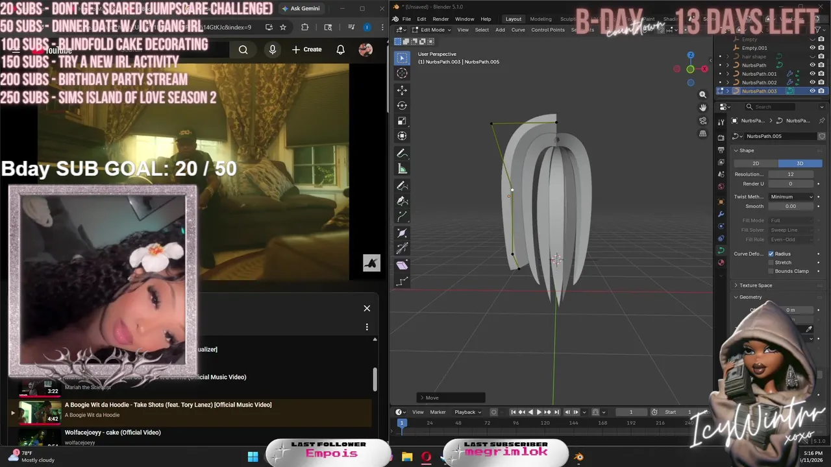Collapse the Geometry panel
Image resolution: width=831 pixels, height=467 pixels.
pyautogui.click(x=750, y=297)
